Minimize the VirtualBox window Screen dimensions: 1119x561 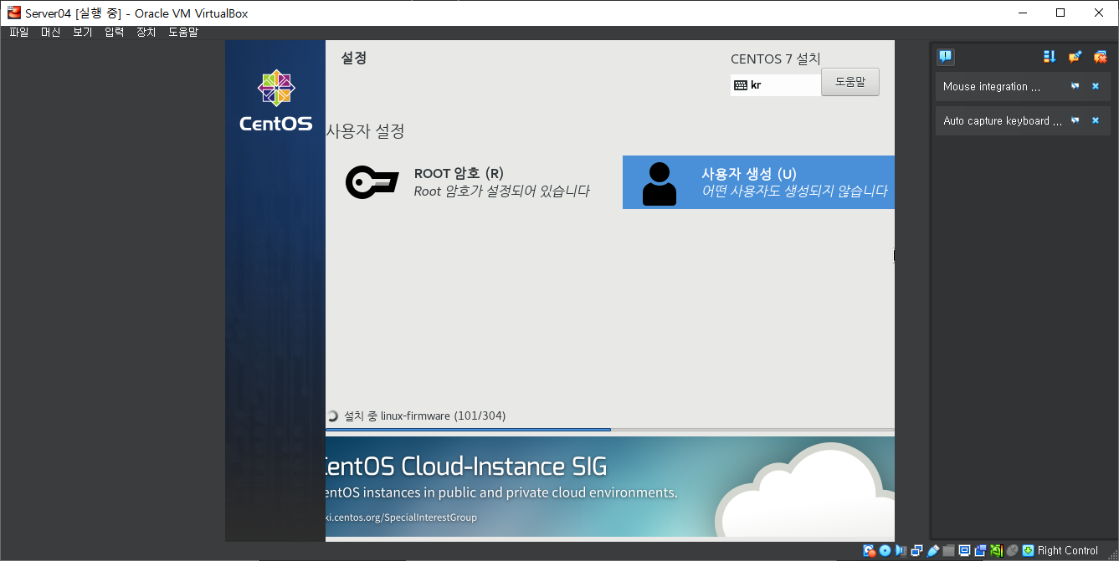pyautogui.click(x=1022, y=13)
